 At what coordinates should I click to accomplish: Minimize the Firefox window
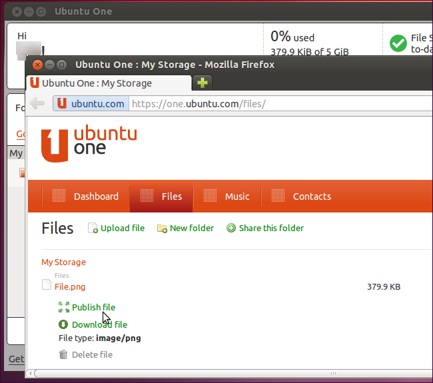coord(49,65)
